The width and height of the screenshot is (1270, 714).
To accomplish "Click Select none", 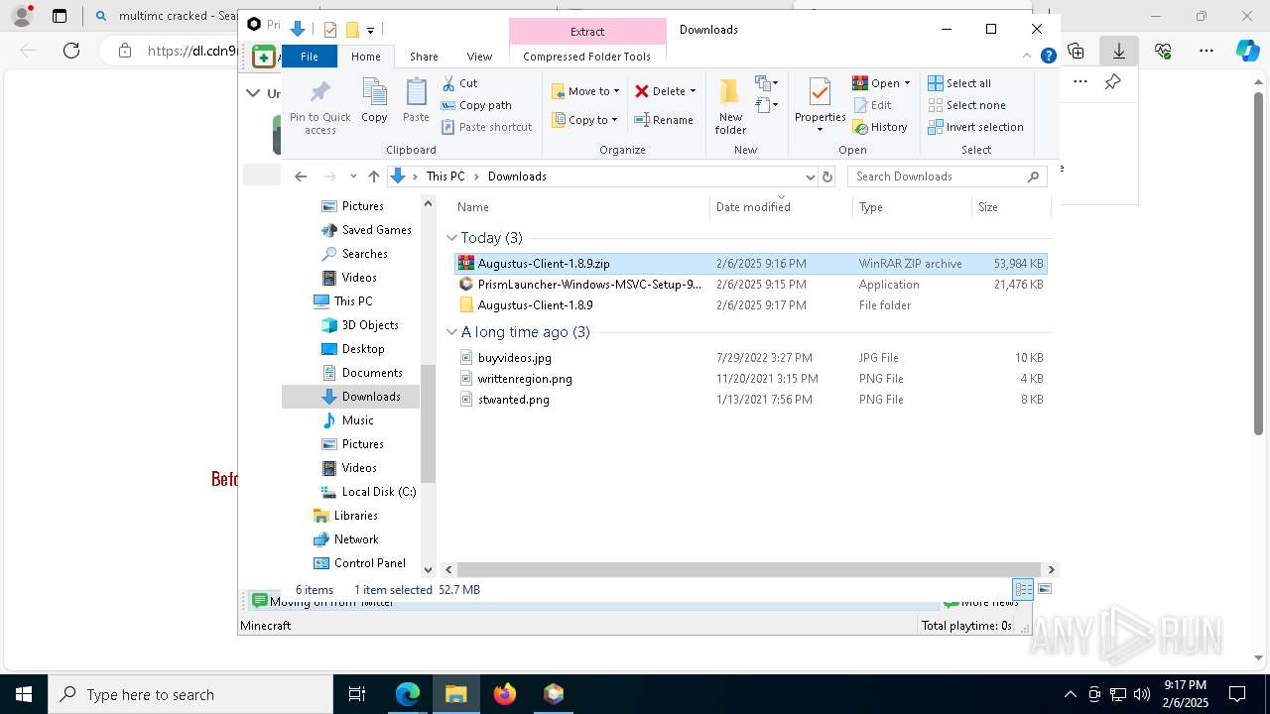I will click(x=966, y=105).
